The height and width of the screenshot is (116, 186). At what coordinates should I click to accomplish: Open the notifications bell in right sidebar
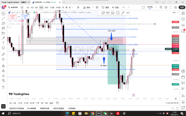click(x=183, y=102)
